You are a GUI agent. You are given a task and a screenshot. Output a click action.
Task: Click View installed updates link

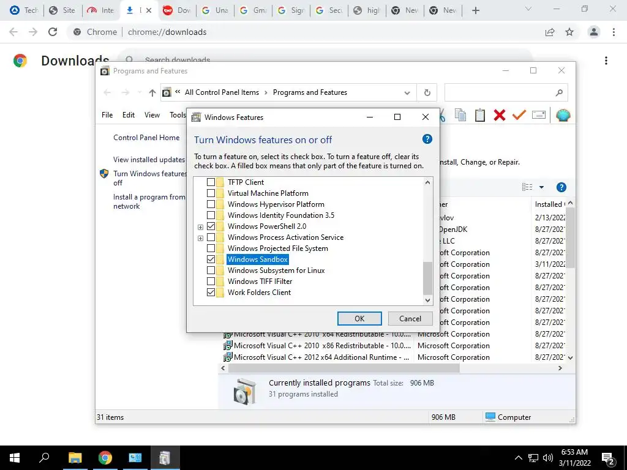tap(149, 160)
